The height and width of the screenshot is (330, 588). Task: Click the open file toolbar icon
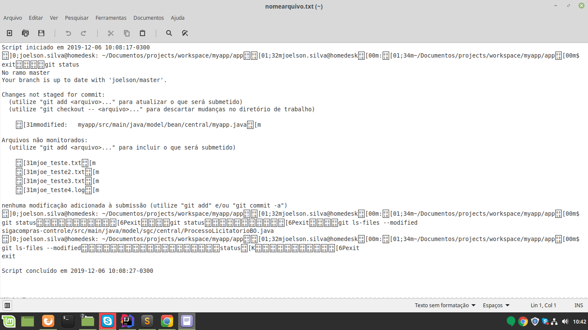[25, 33]
